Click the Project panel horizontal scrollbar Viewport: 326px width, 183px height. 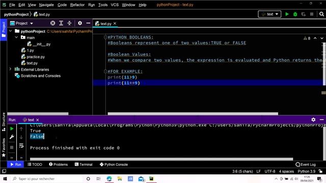click(x=38, y=114)
